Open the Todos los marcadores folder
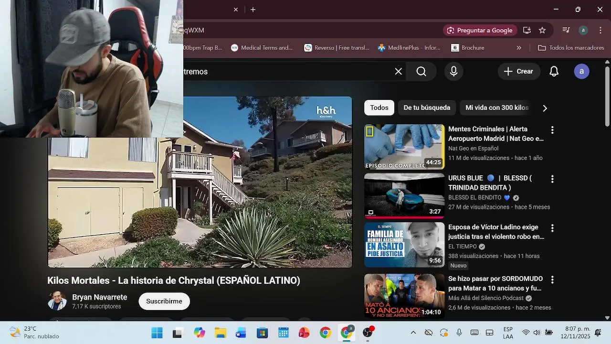Image resolution: width=611 pixels, height=344 pixels. [x=571, y=48]
